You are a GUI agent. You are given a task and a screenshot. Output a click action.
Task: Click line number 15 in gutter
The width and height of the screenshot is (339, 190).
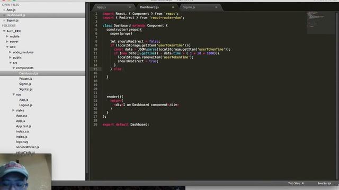coord(95,69)
